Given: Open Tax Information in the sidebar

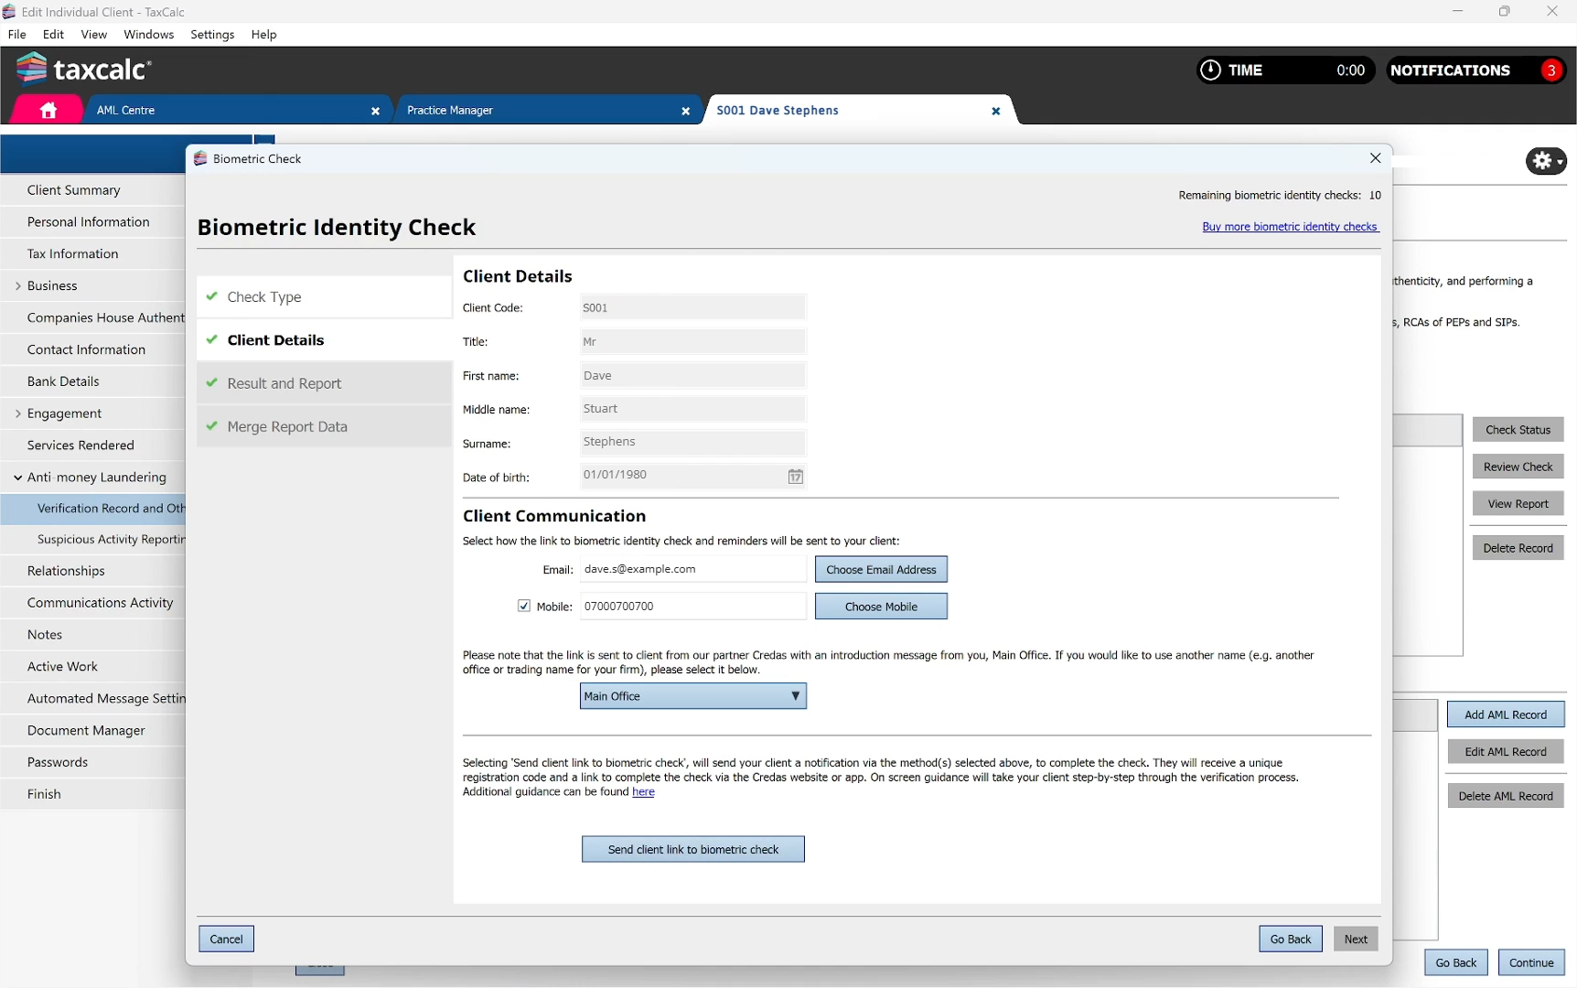Looking at the screenshot, I should pos(92,254).
